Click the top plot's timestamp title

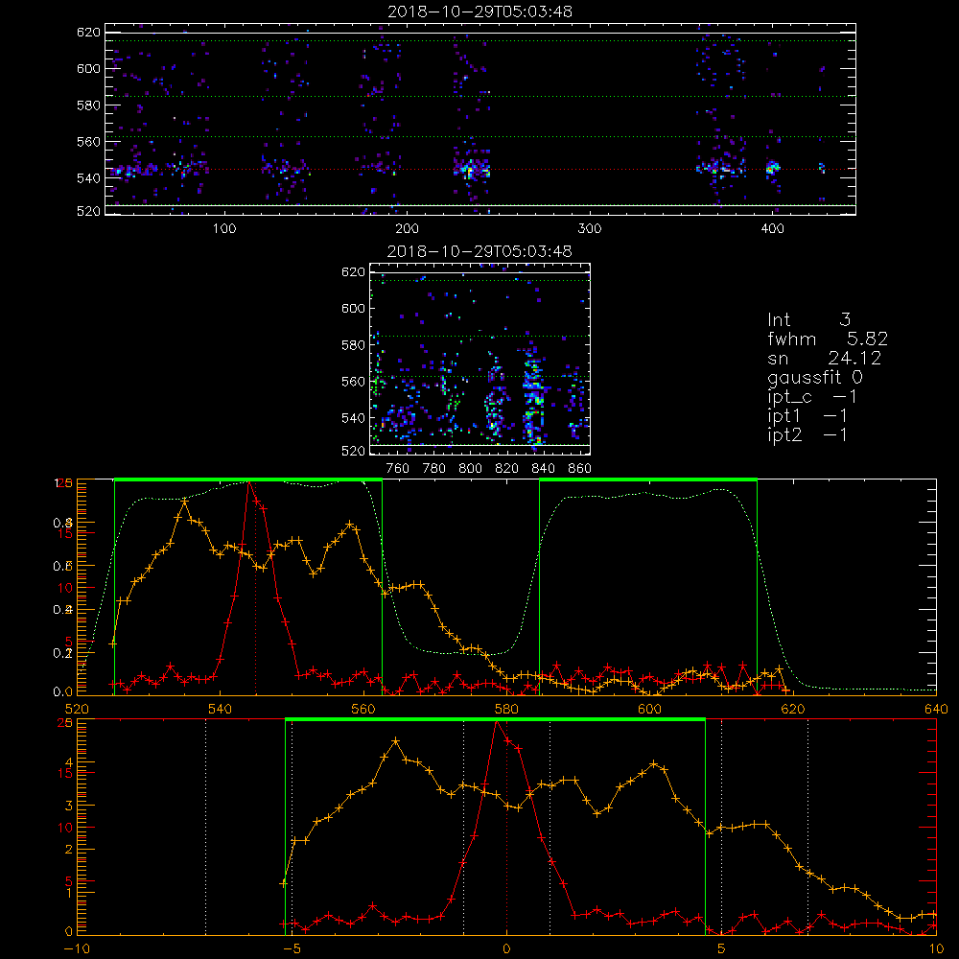point(480,12)
